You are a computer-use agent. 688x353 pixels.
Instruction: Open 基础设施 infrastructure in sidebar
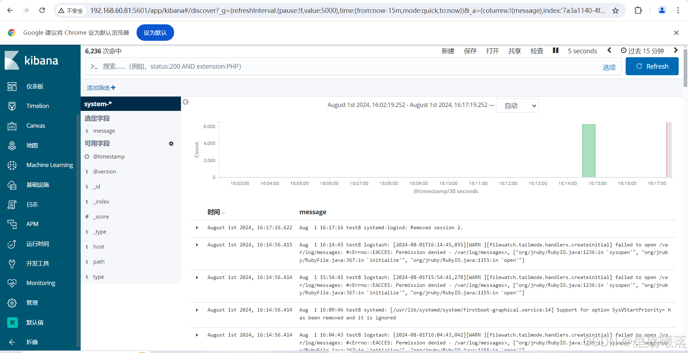38,185
